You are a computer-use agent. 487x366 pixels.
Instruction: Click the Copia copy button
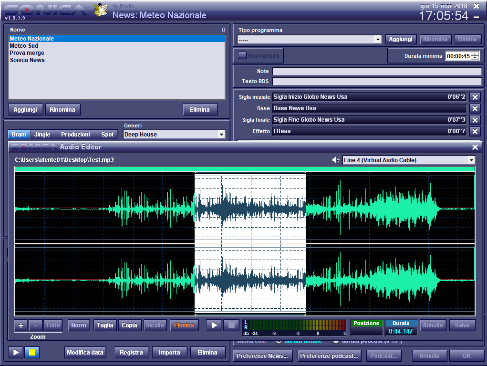point(130,325)
